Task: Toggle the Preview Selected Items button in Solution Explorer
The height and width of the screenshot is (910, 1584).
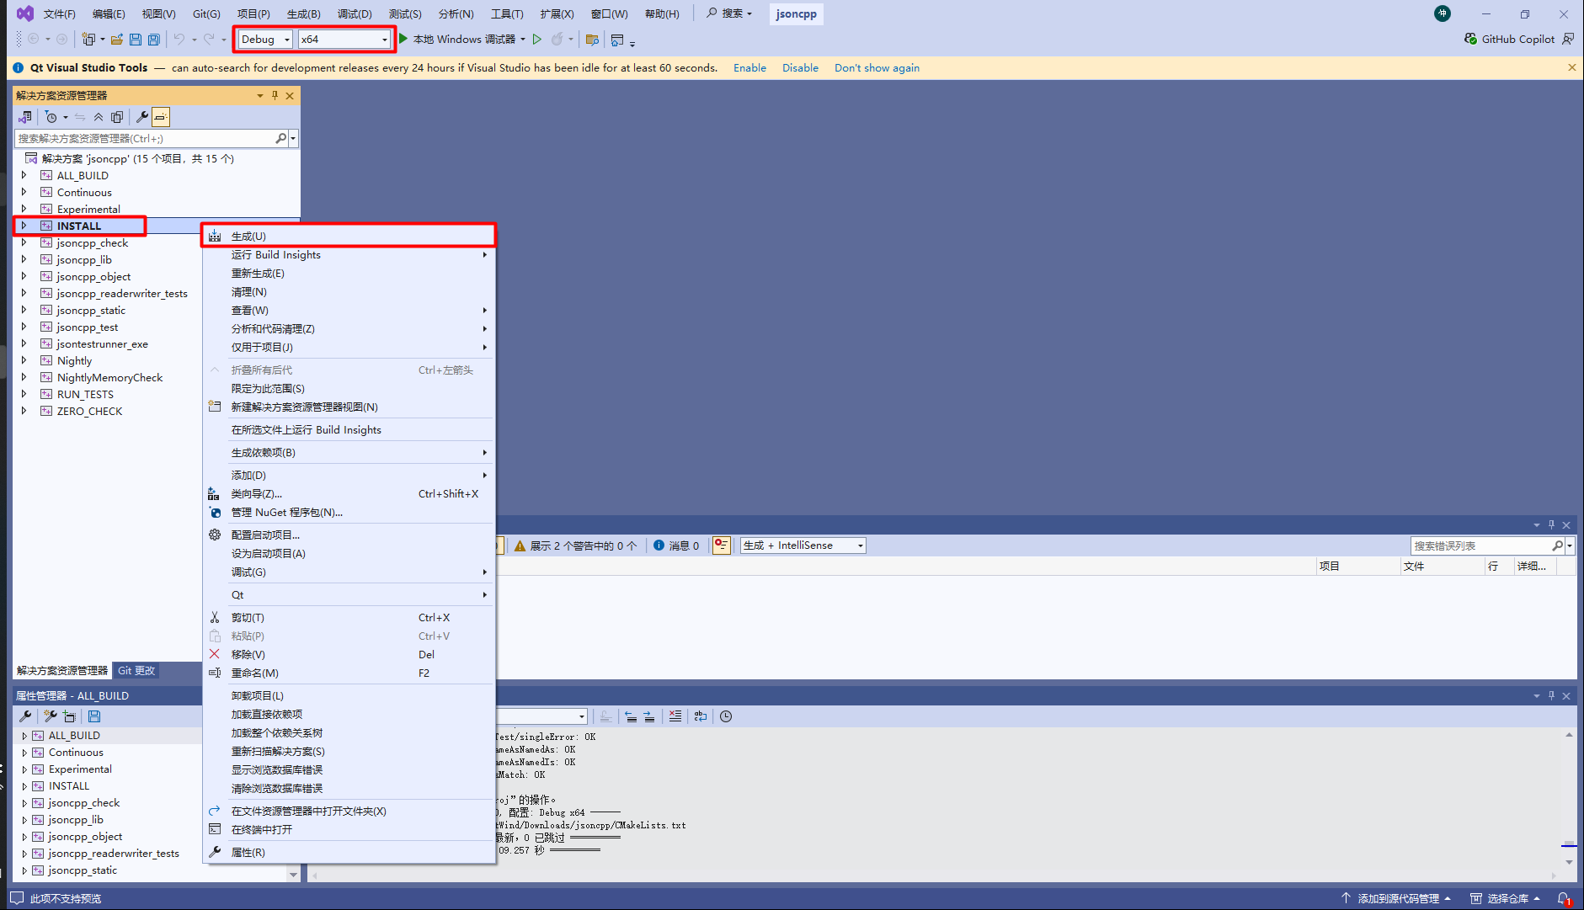Action: [x=161, y=117]
